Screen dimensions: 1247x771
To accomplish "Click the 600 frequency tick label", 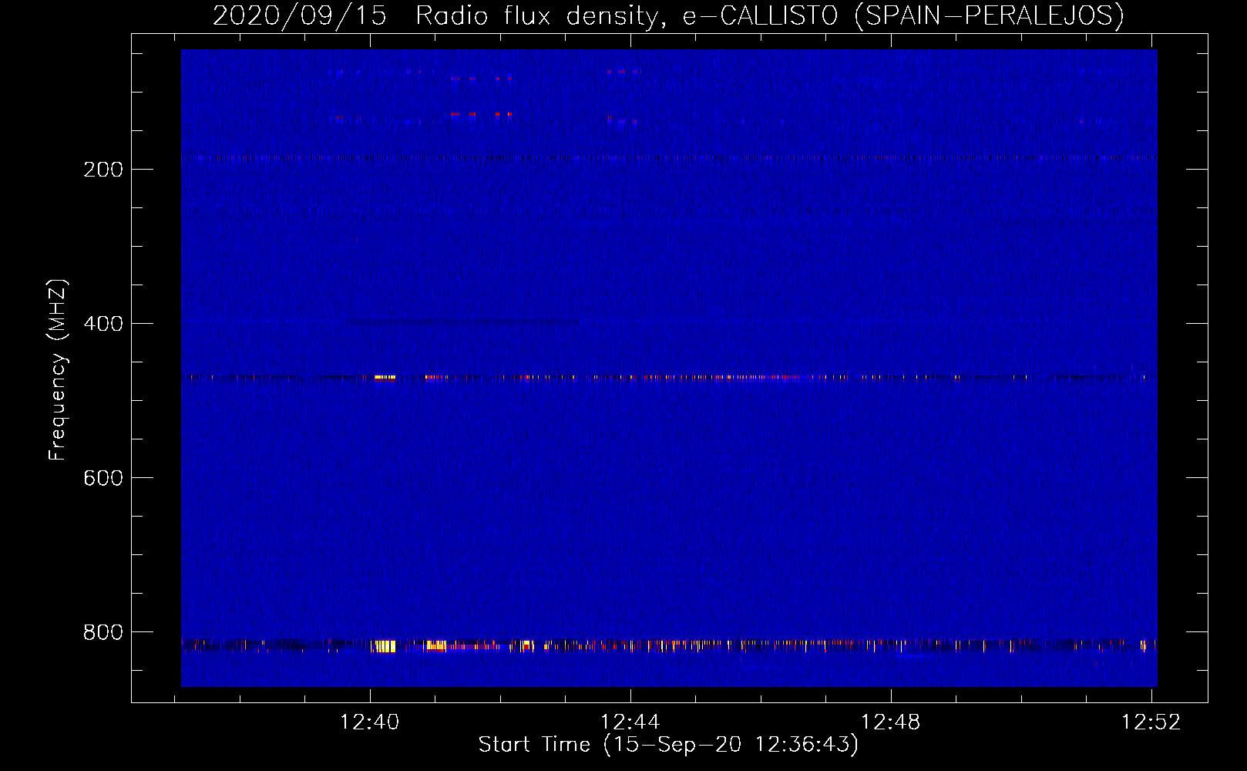I will pyautogui.click(x=103, y=478).
